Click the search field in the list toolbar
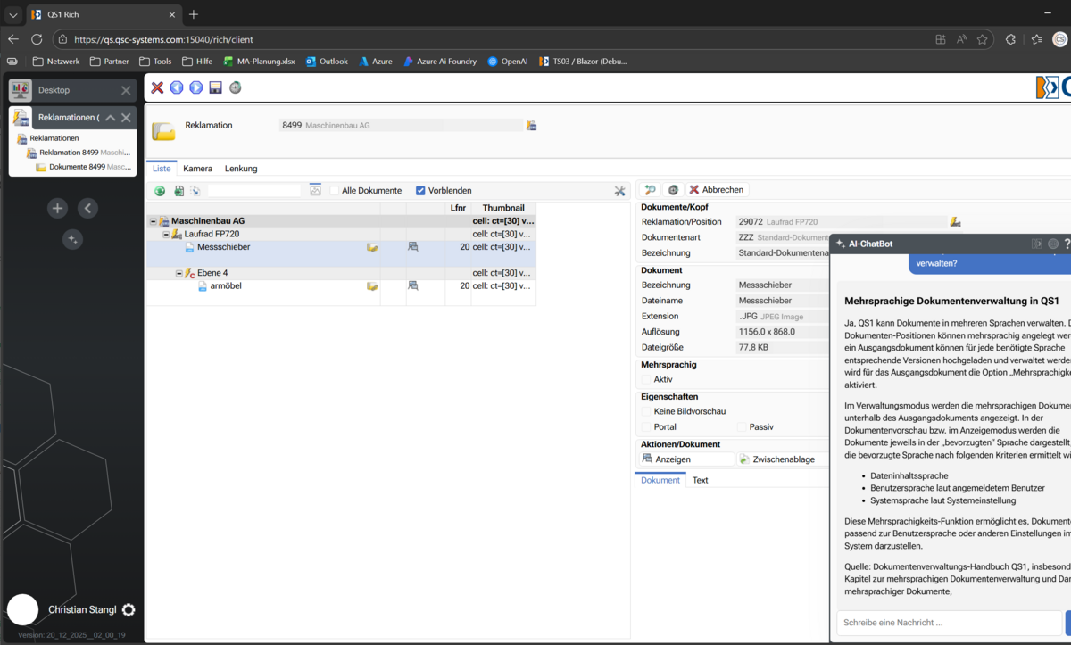Screen dimensions: 1071x645 pos(254,191)
